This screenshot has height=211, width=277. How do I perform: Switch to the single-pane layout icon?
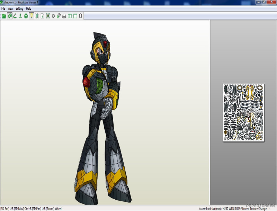pos(75,16)
